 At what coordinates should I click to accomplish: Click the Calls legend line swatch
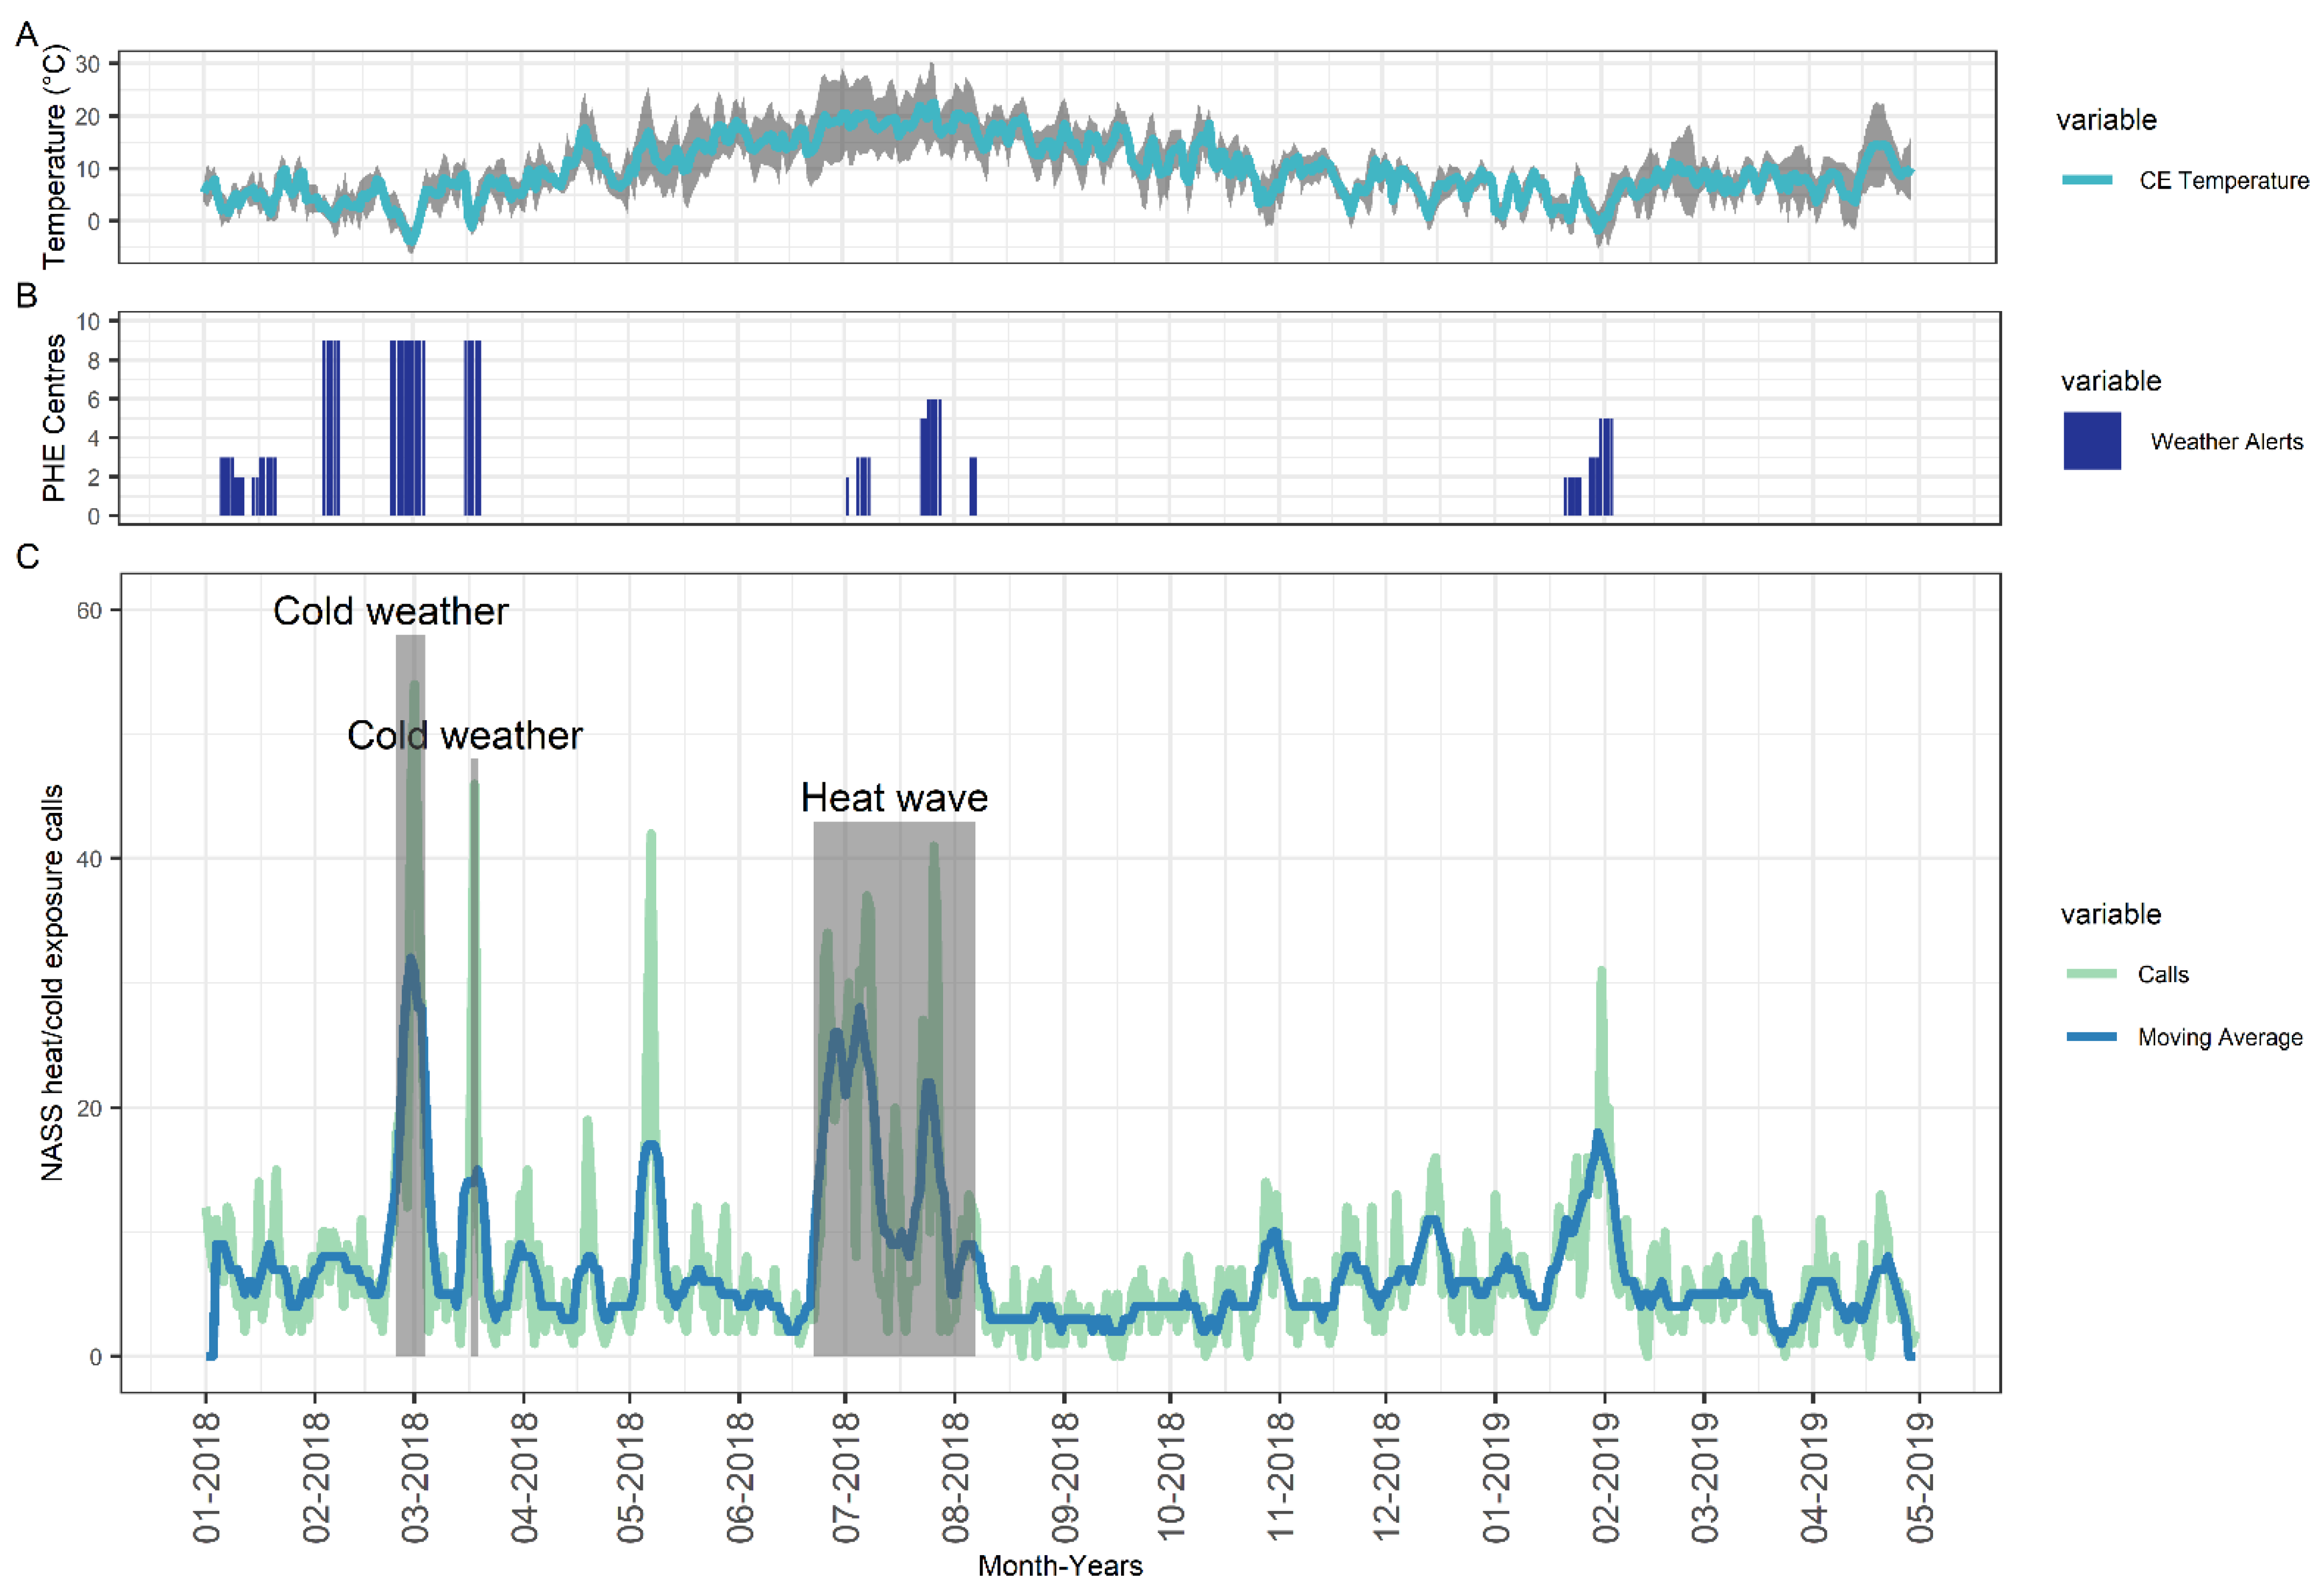click(x=2091, y=974)
